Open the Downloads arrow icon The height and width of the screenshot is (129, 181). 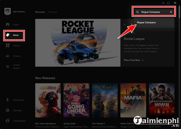pos(7,100)
